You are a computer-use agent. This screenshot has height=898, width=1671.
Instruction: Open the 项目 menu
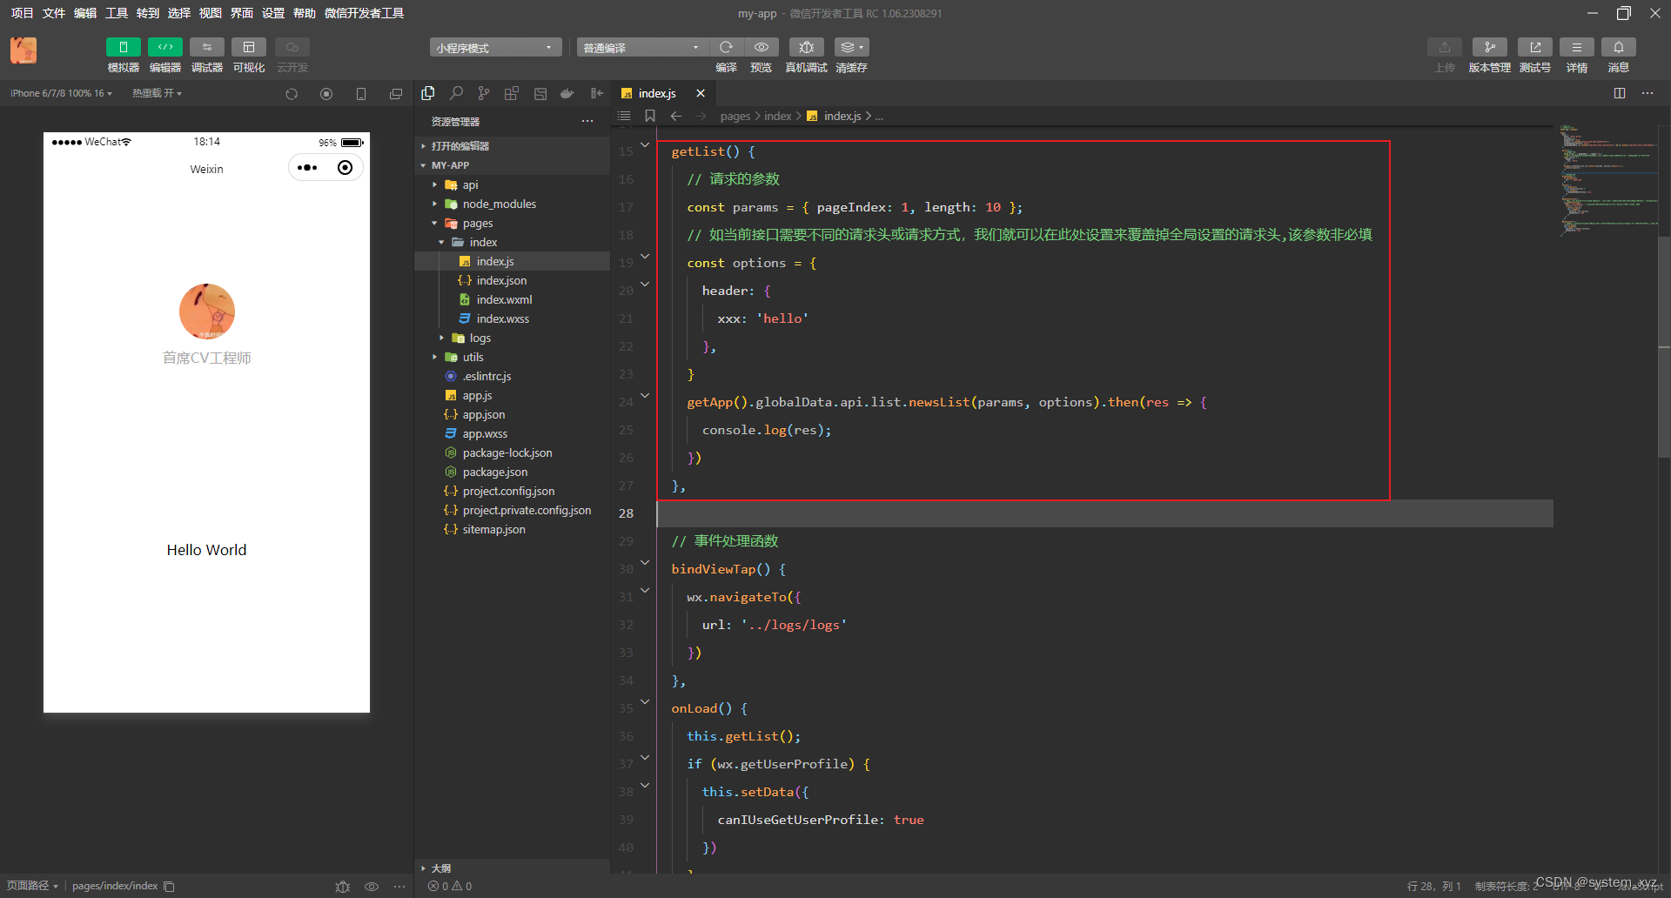[22, 13]
